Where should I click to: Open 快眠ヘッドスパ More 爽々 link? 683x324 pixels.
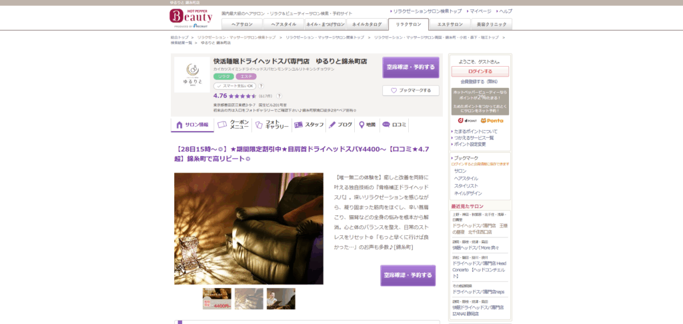click(x=475, y=247)
